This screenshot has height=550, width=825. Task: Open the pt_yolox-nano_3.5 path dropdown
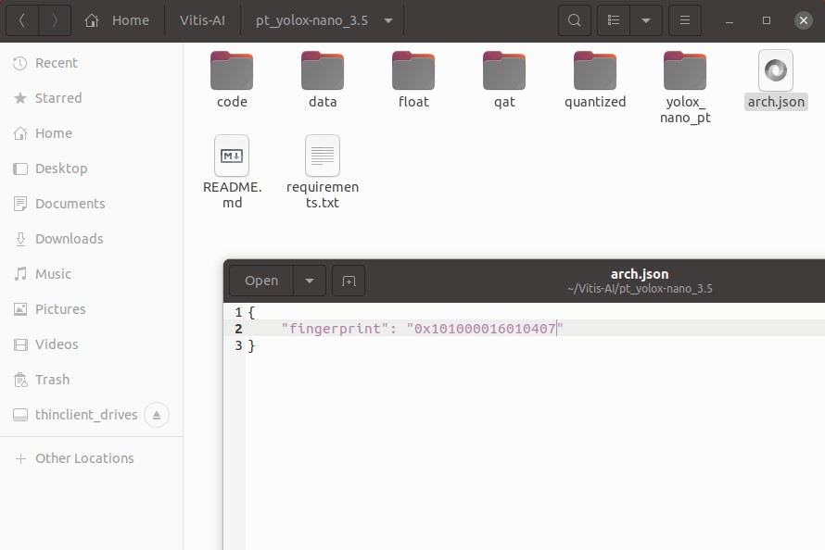click(x=387, y=20)
